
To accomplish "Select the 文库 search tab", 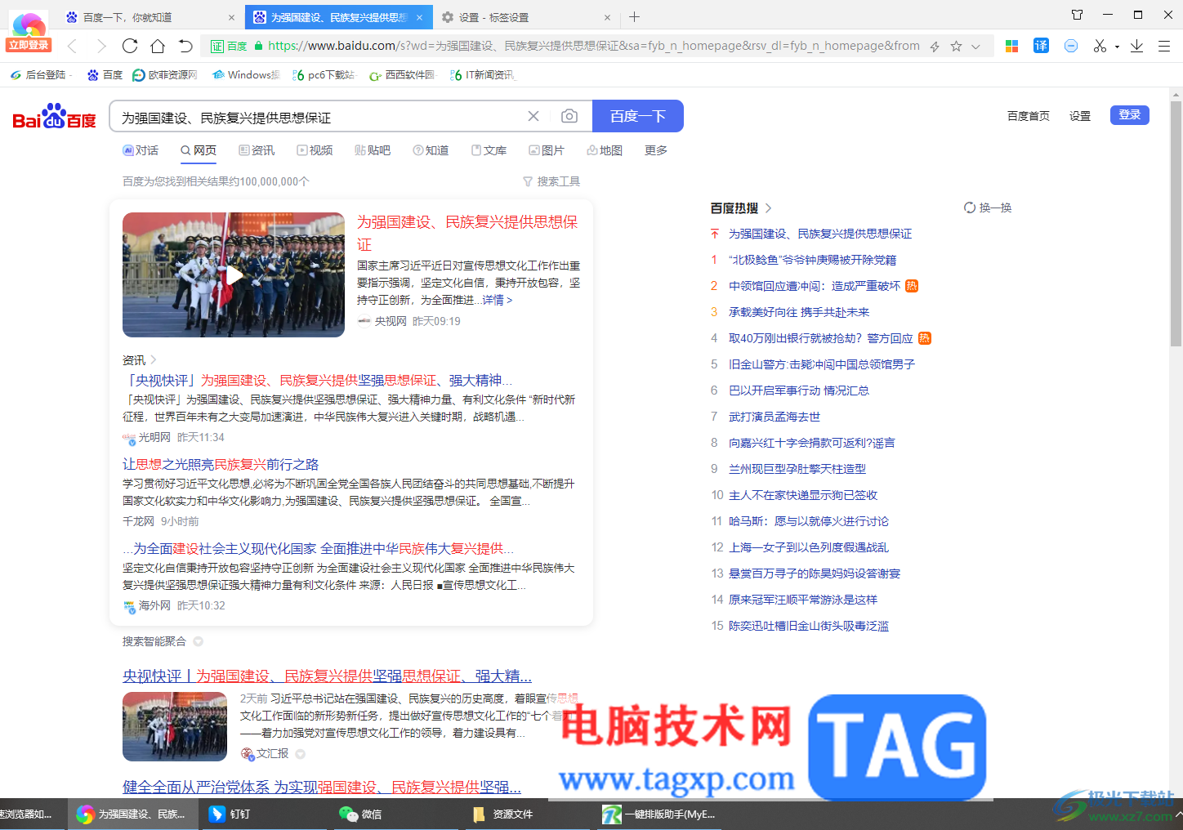I will [489, 150].
